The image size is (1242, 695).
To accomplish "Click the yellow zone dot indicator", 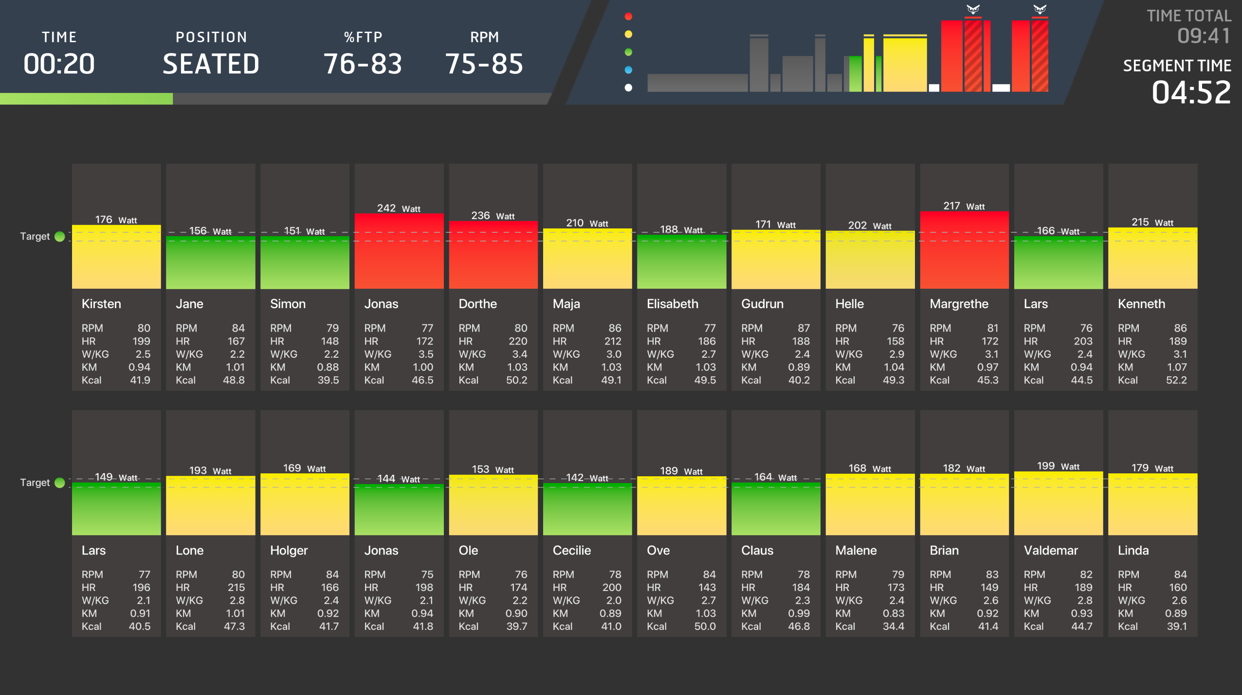I will [628, 34].
